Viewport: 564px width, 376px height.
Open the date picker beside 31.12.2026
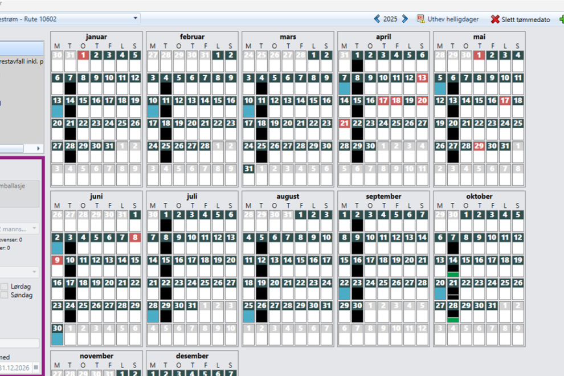coord(36,367)
